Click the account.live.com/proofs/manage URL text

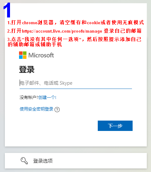point(62,31)
